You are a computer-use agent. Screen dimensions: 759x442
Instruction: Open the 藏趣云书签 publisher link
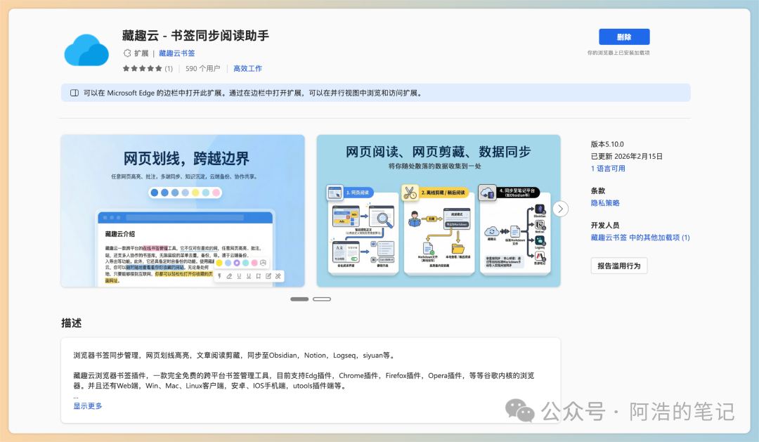(176, 53)
